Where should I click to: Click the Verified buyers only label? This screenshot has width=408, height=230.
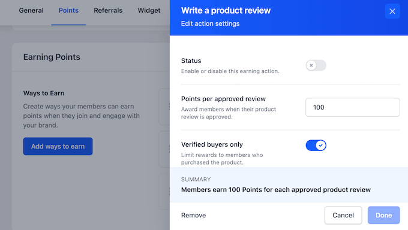click(212, 144)
